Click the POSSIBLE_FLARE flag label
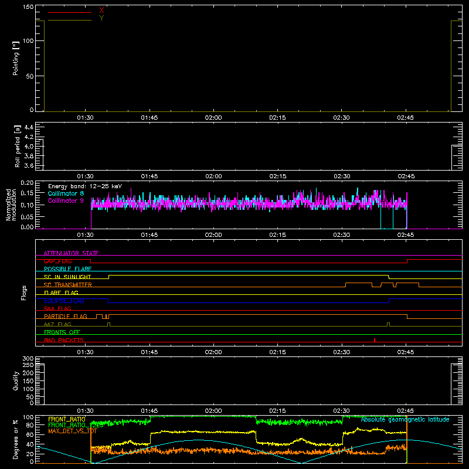Viewport: 469px width, 469px height. pyautogui.click(x=67, y=269)
